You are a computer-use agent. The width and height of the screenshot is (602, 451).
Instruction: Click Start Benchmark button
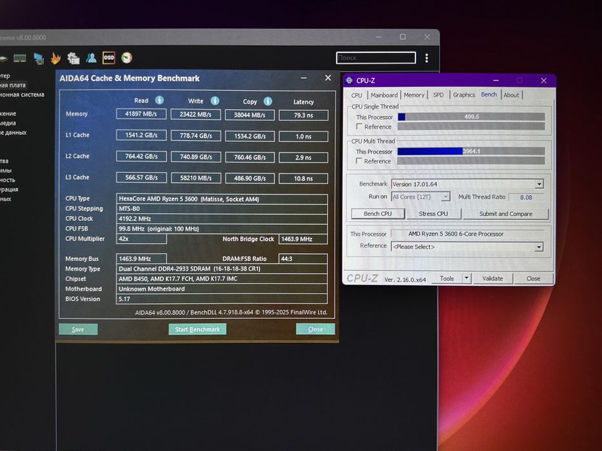(197, 329)
